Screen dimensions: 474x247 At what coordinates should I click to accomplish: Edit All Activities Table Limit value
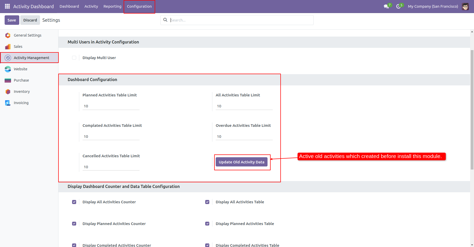point(244,106)
